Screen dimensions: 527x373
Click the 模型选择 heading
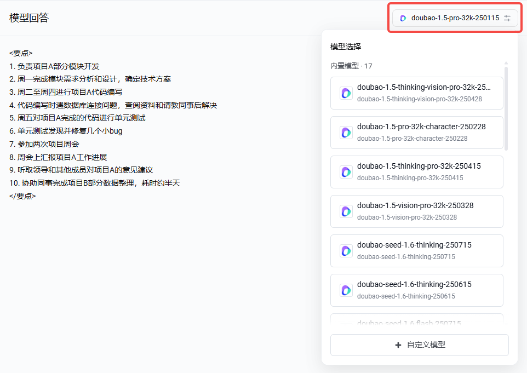(x=346, y=47)
